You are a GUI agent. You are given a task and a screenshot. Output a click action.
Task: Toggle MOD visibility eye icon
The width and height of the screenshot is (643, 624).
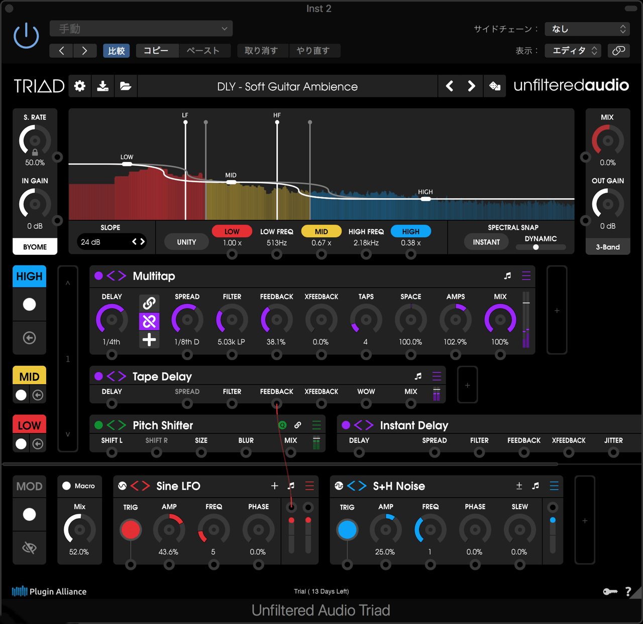click(30, 548)
